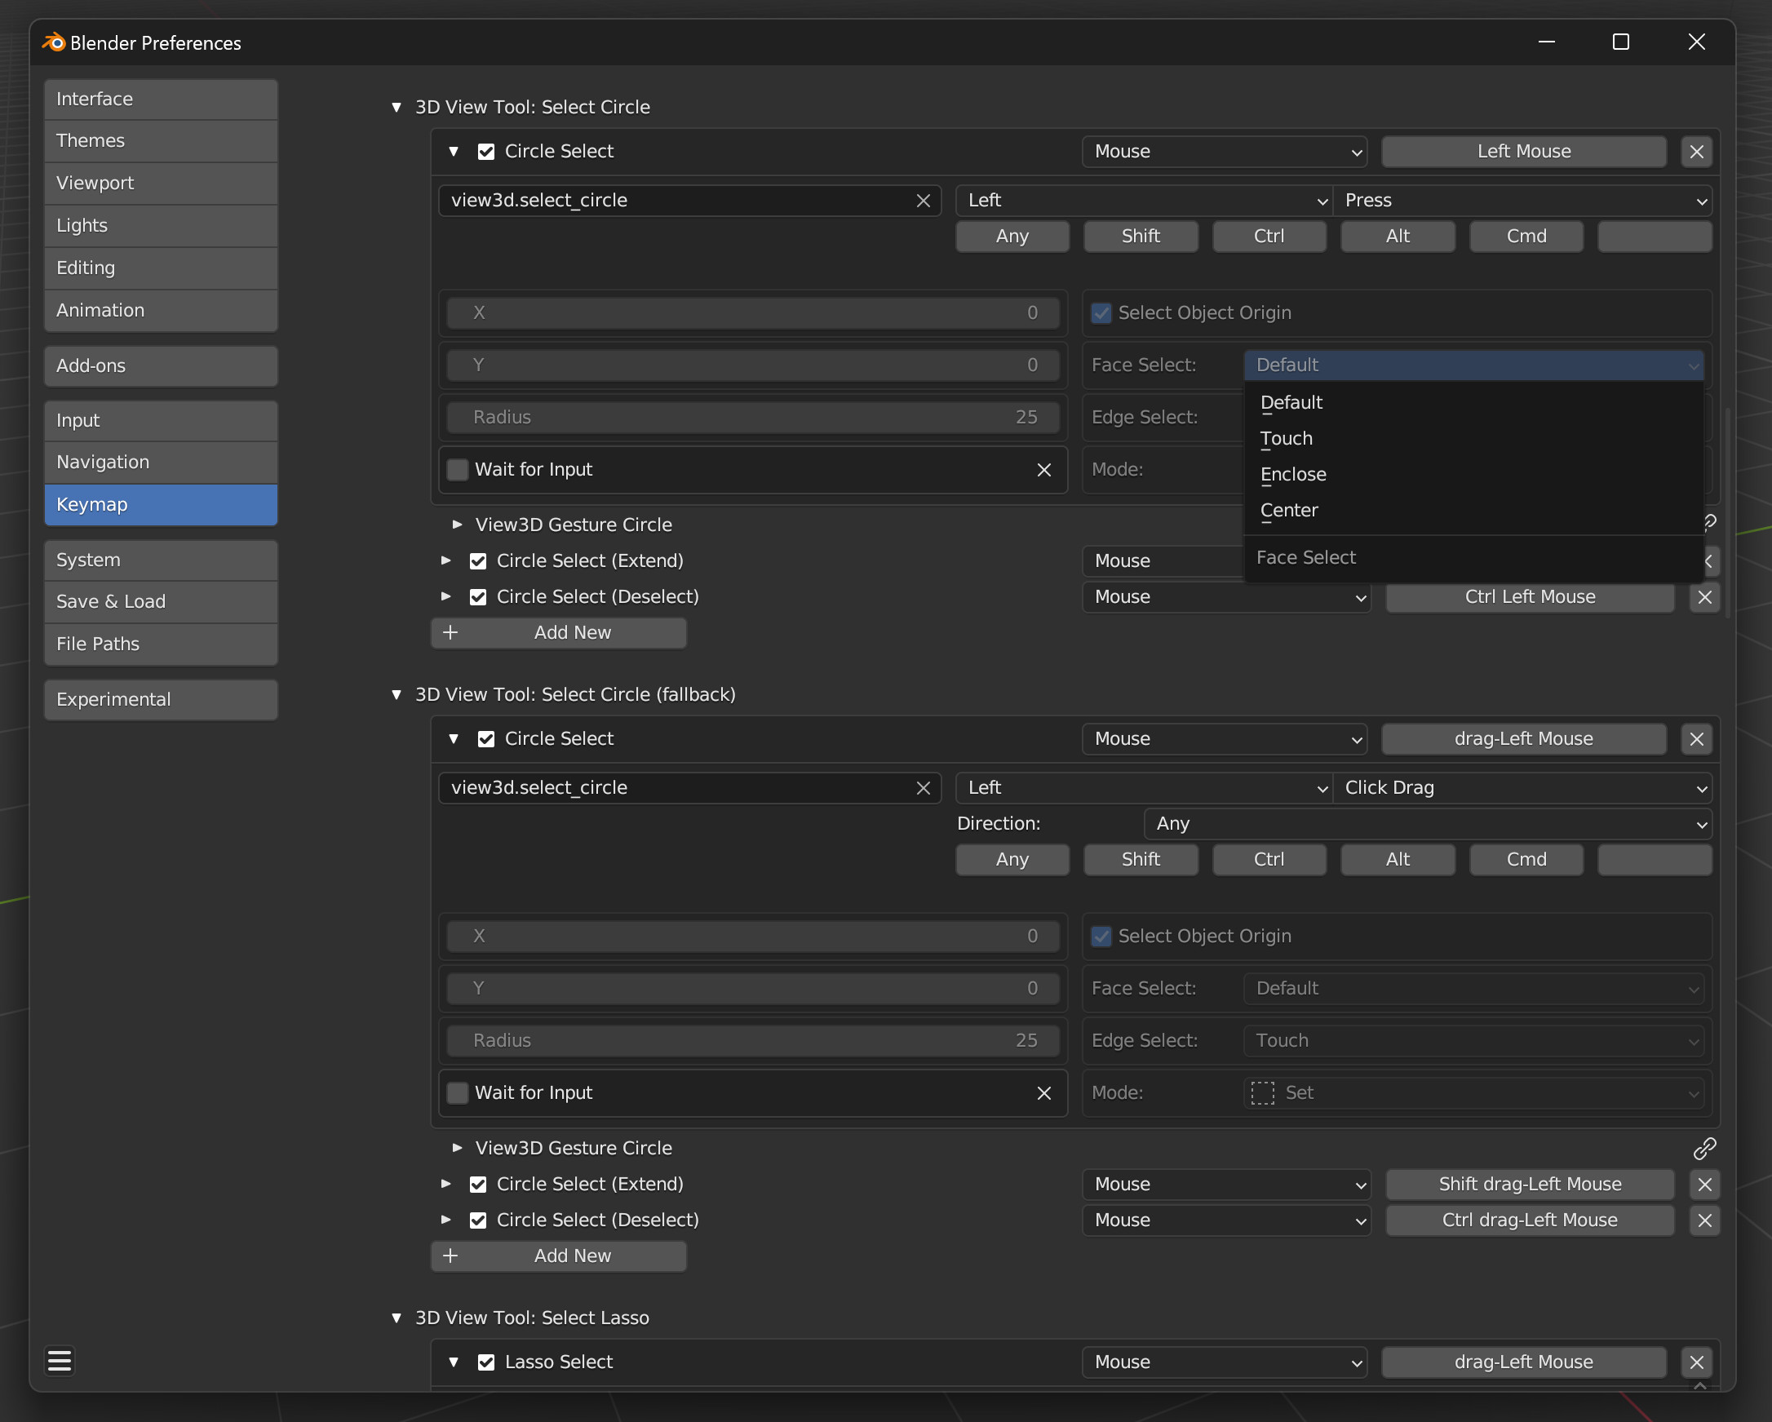Click the plus icon on lower Add New

click(x=450, y=1255)
